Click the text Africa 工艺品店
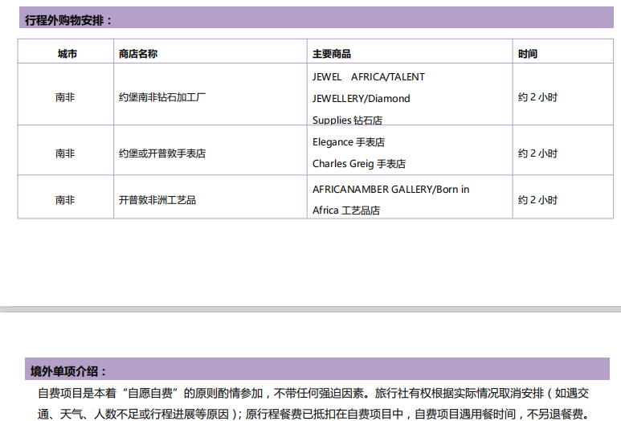 tap(346, 210)
